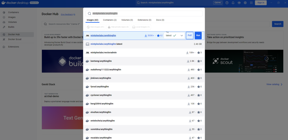This screenshot has width=288, height=140.
Task: Select the xudaihong111222/anythingllm result
Action: pos(144,70)
